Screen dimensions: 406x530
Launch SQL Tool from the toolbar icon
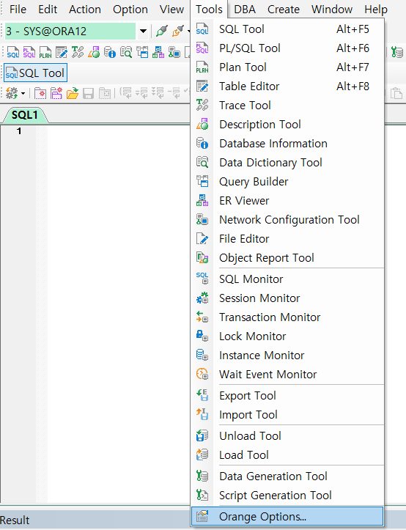tap(13, 52)
